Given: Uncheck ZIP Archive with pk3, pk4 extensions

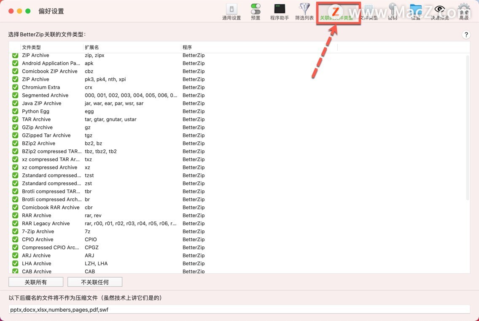Looking at the screenshot, I should pos(15,79).
